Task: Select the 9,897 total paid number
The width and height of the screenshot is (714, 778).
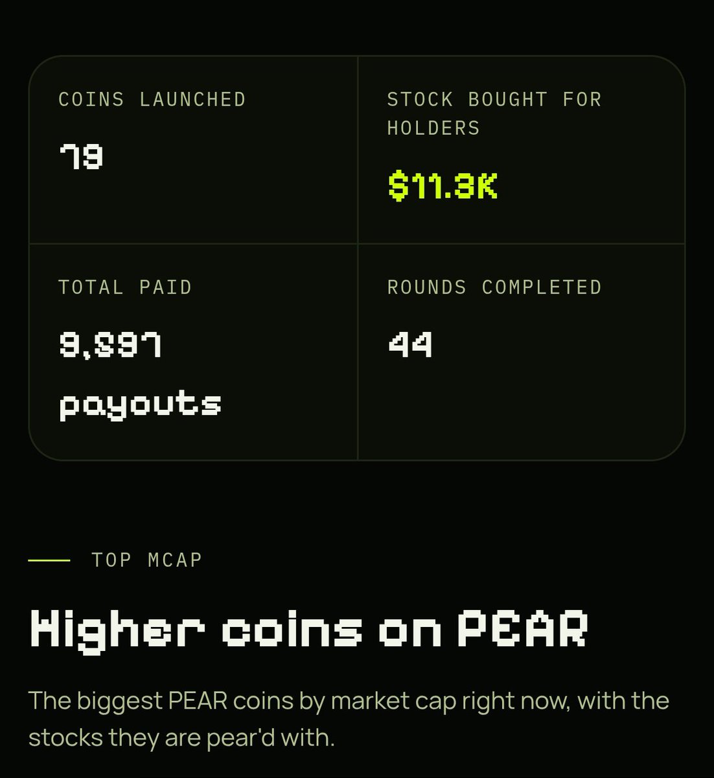Action: tap(110, 344)
